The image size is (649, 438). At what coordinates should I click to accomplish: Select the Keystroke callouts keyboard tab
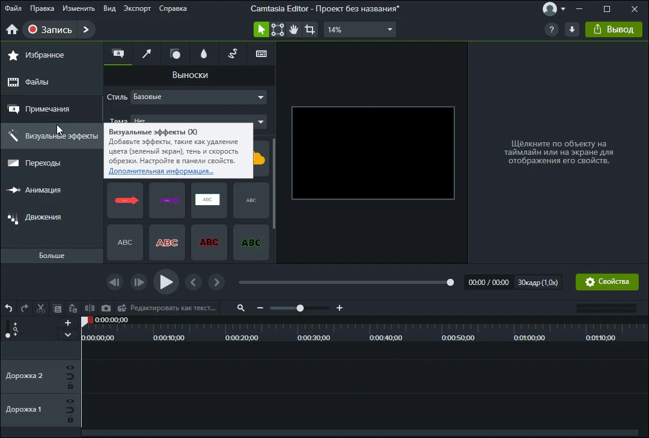click(261, 54)
